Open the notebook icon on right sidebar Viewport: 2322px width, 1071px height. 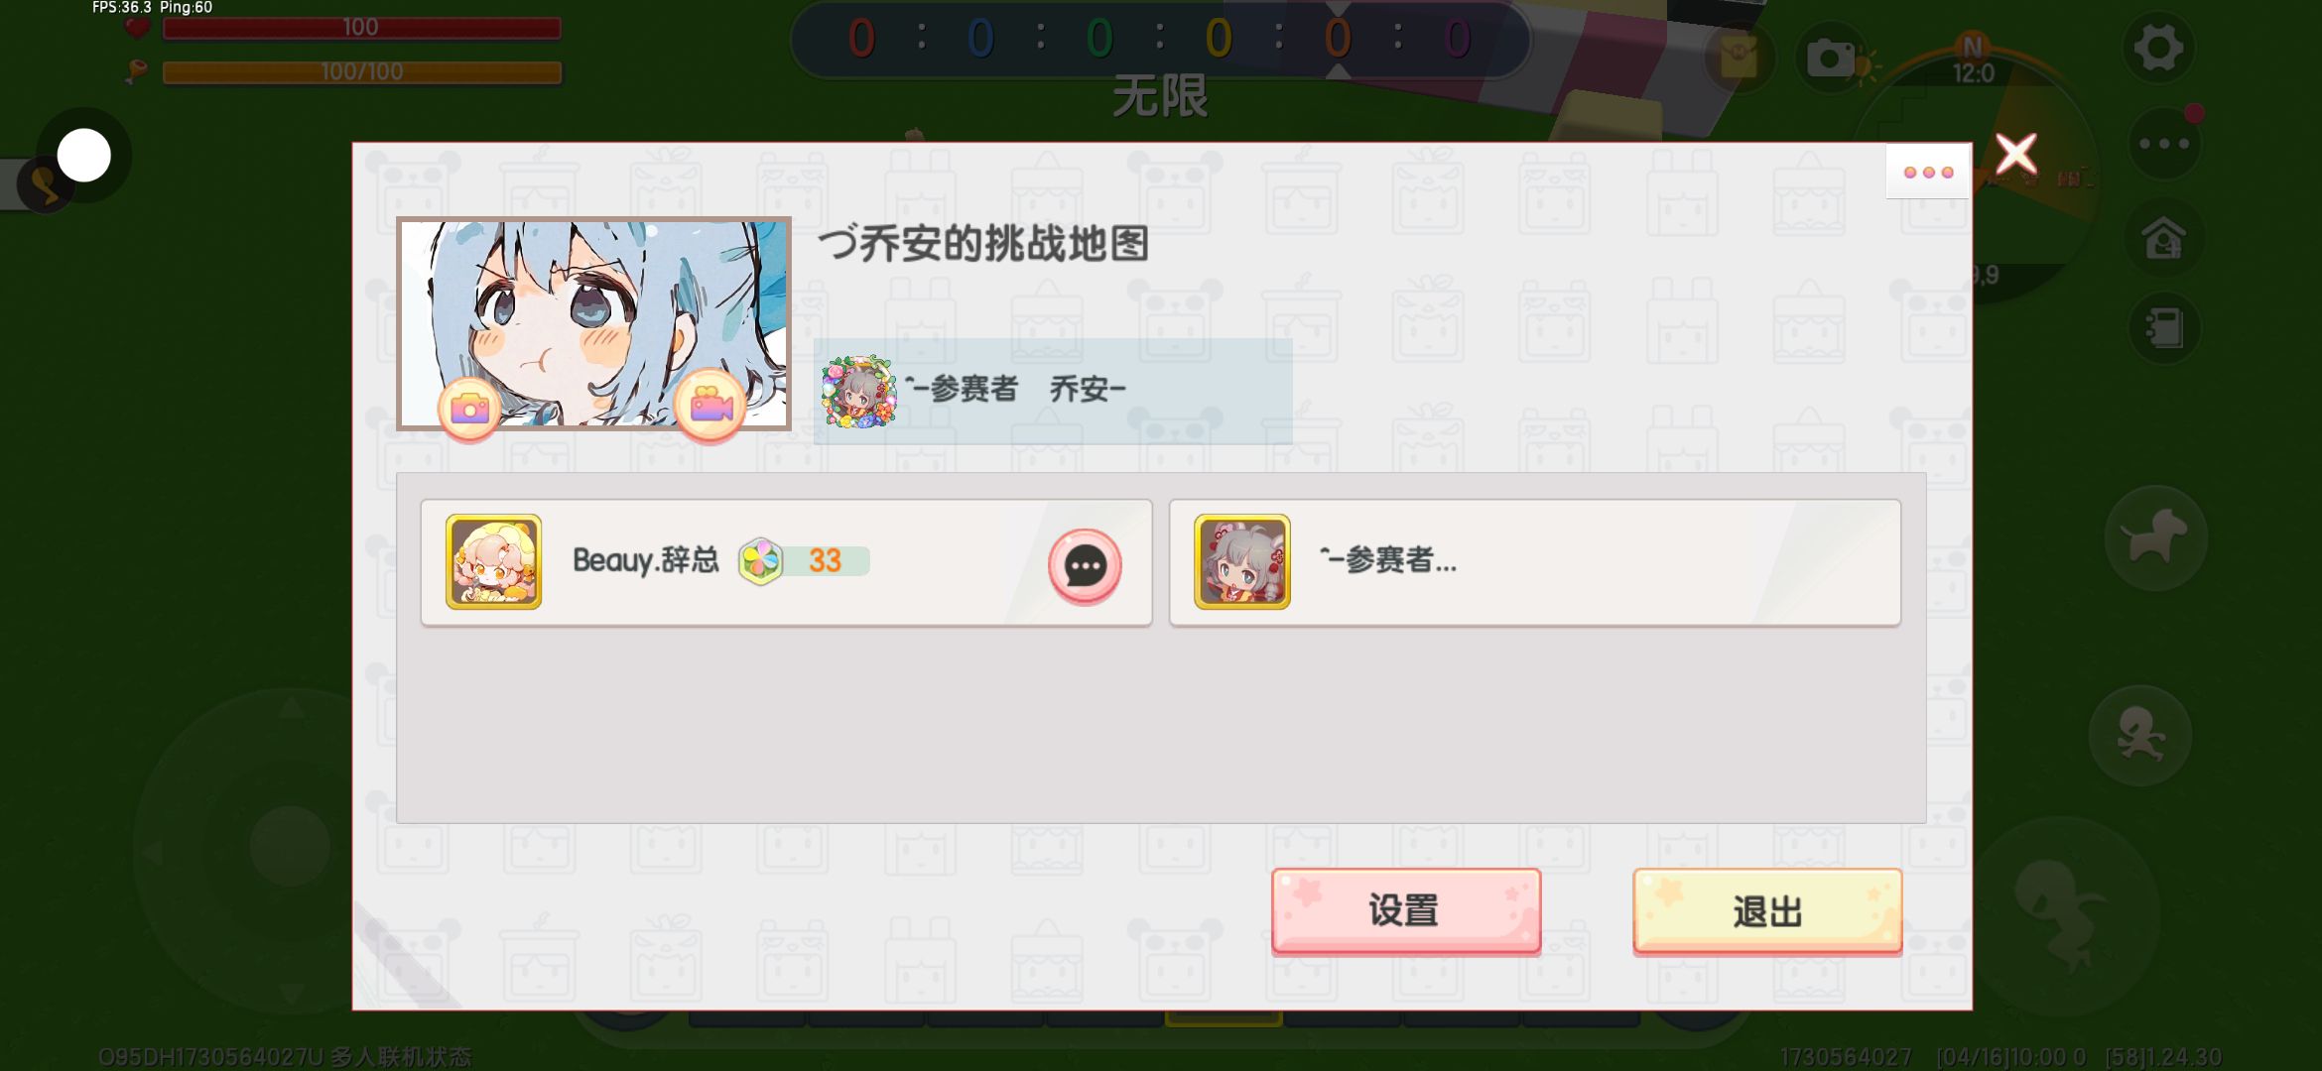coord(2164,328)
